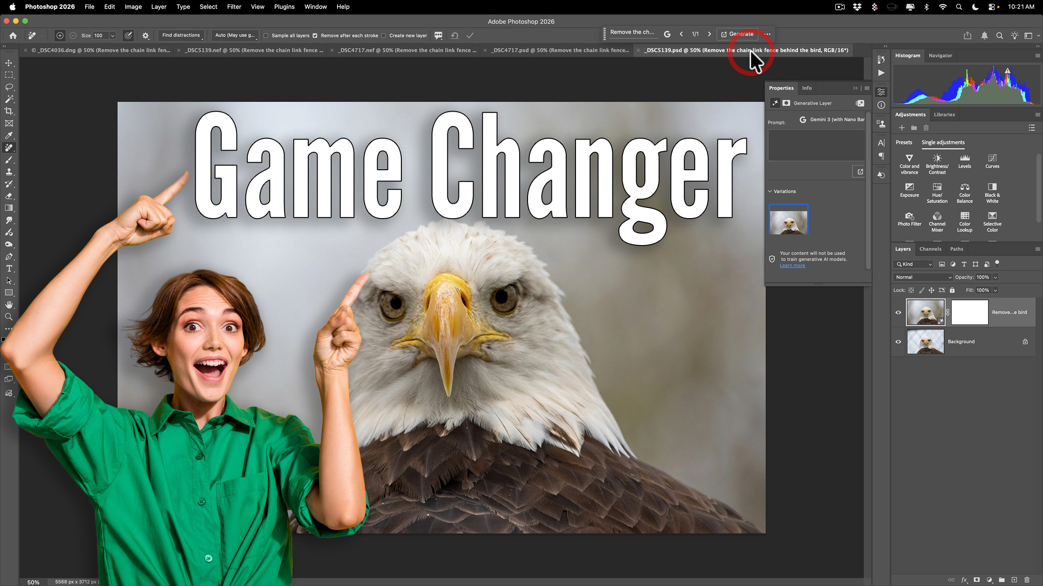Open the Plugins menu

point(284,7)
